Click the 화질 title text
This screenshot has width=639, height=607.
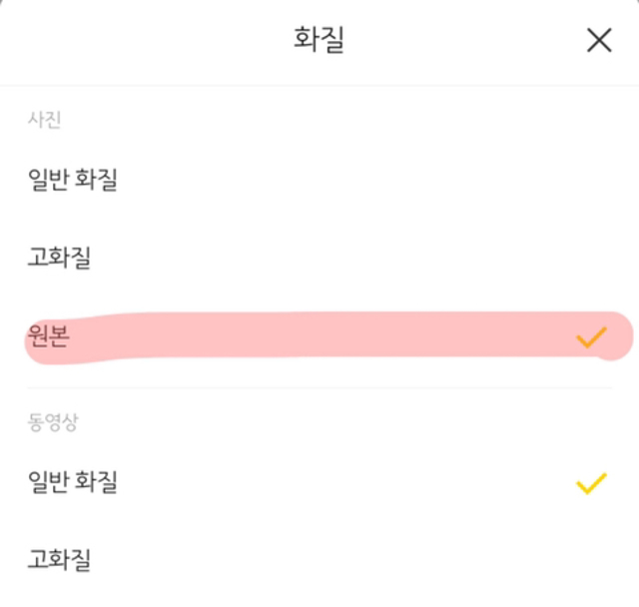[x=319, y=40]
